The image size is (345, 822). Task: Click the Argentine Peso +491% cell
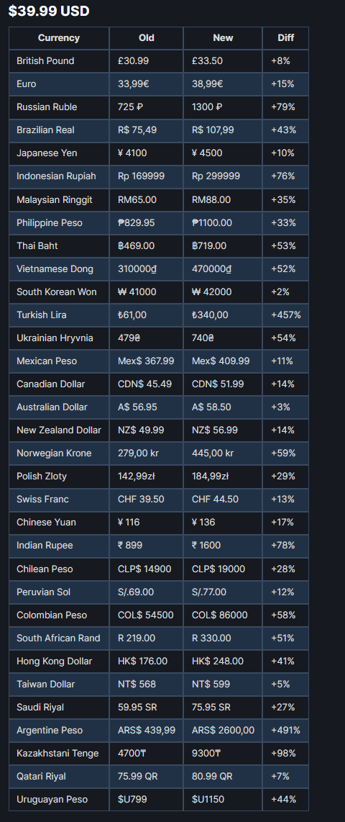(285, 731)
